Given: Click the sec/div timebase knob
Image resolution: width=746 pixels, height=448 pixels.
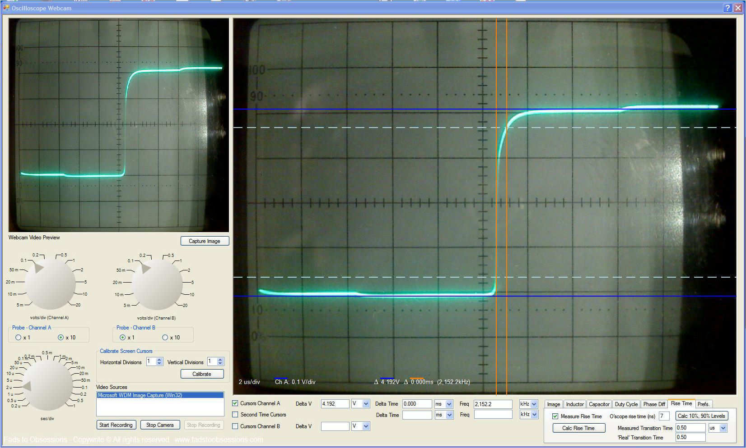Looking at the screenshot, I should tap(47, 385).
